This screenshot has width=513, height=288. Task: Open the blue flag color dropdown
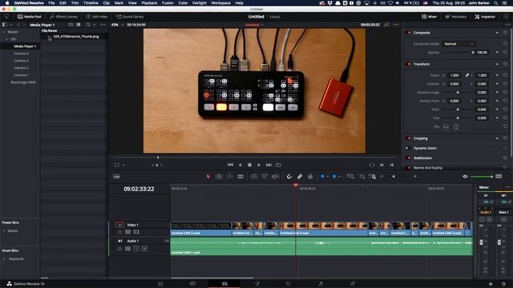click(328, 176)
